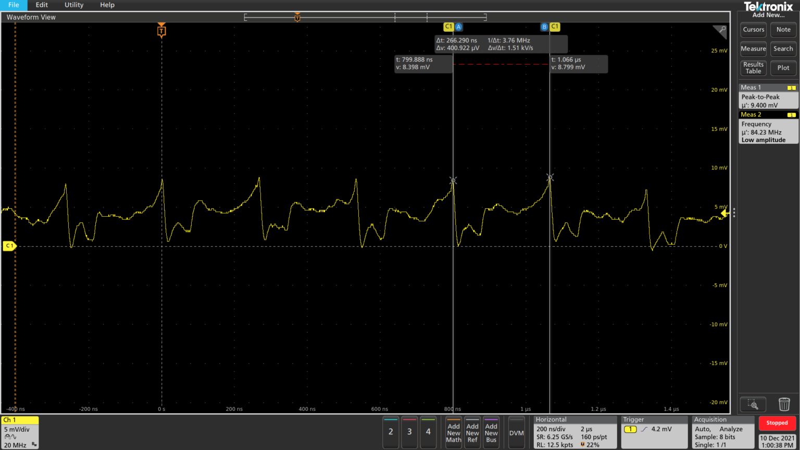Image resolution: width=800 pixels, height=450 pixels.
Task: Open the File menu
Action: 14,5
